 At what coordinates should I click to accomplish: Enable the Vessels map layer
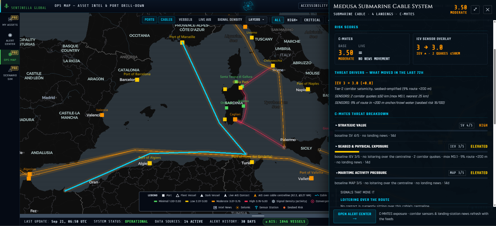185,20
